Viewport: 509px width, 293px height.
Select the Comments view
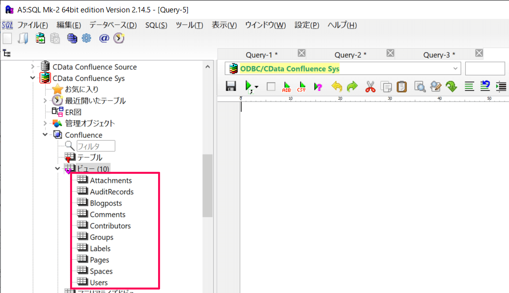(107, 215)
